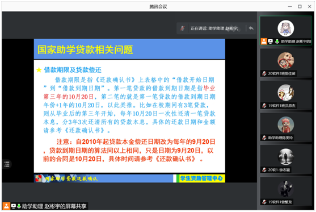Screen dimensions: 316x212
Task: Click the slide title 国家助学贷款相关问题
Action: 85,49
